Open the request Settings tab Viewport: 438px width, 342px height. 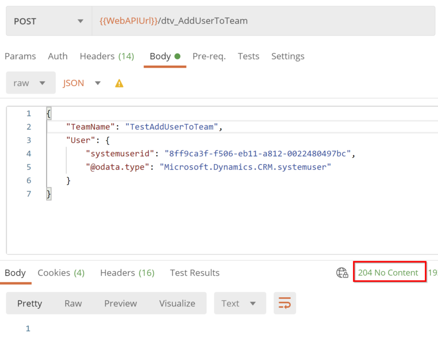[288, 56]
